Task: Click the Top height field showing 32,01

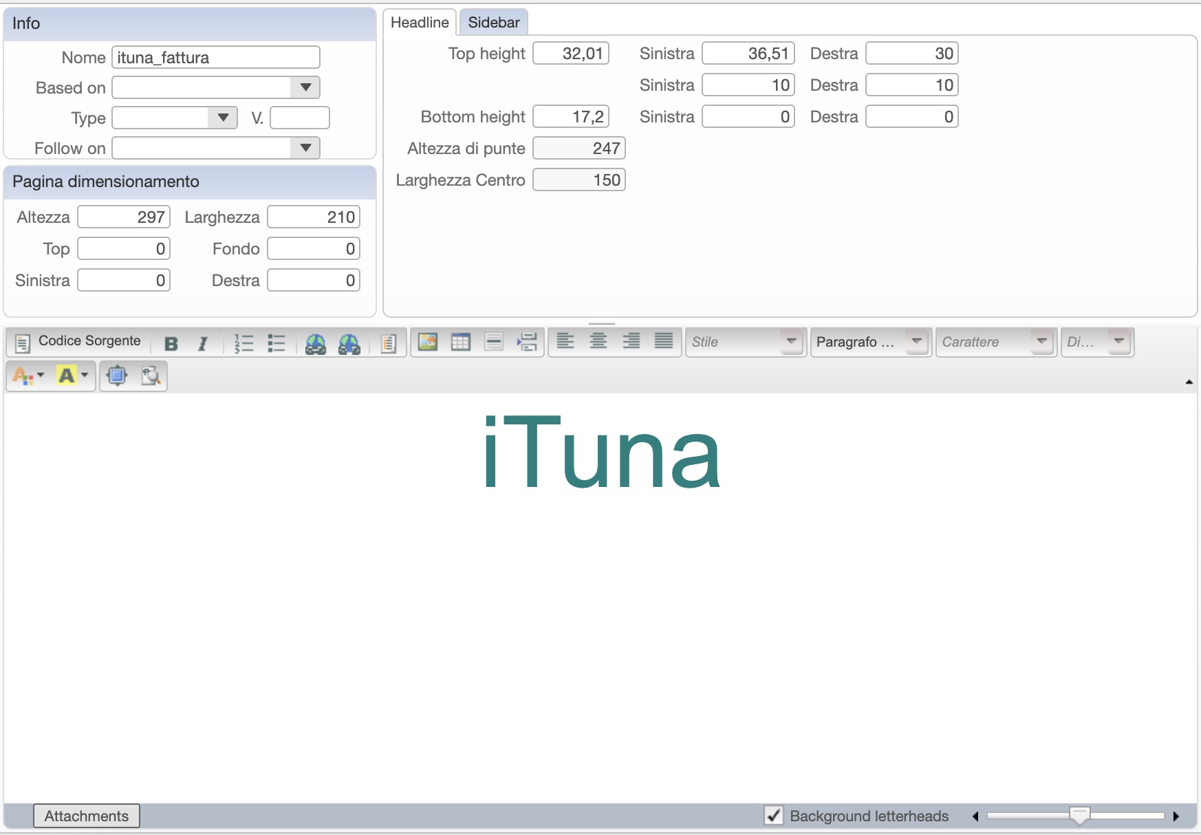Action: pyautogui.click(x=571, y=54)
